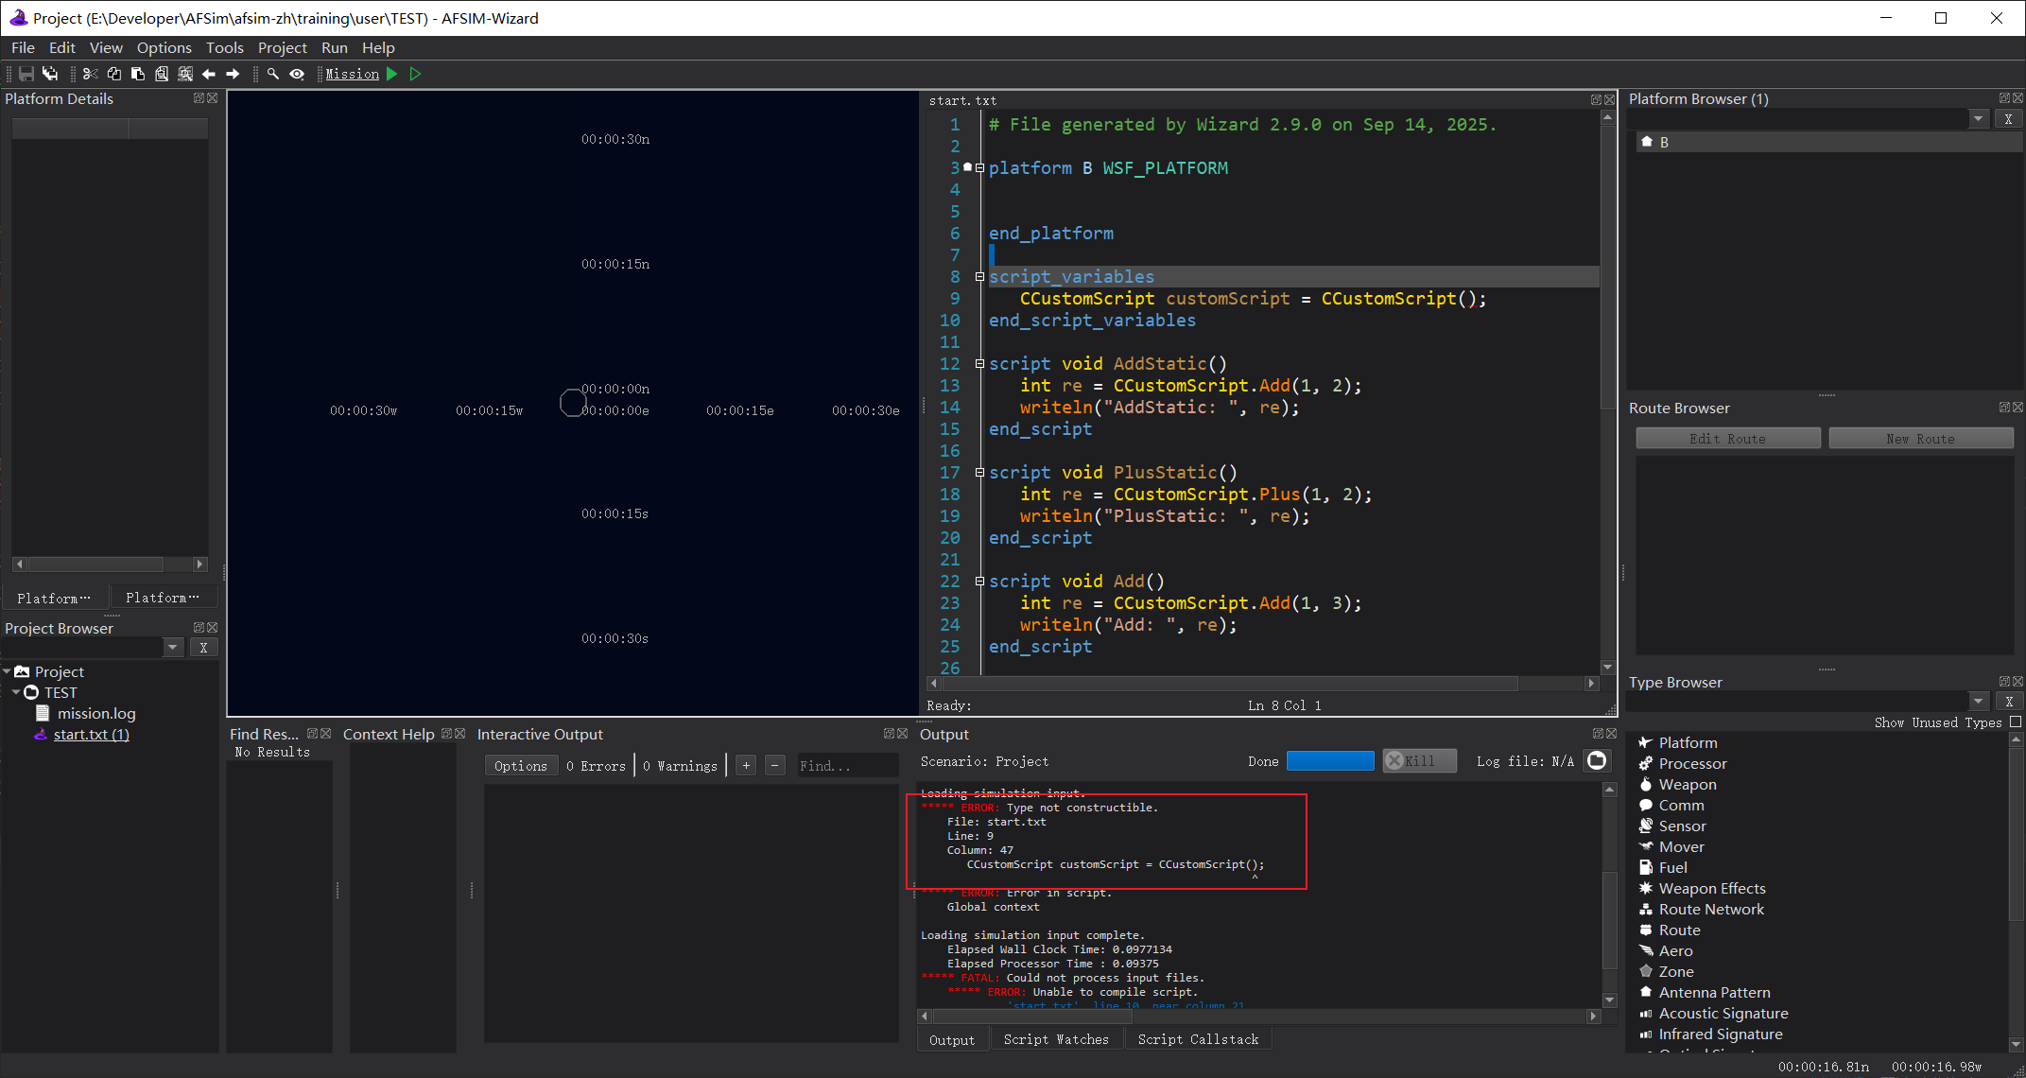Viewport: 2026px width, 1078px height.
Task: Click the magnifier Find icon
Action: click(273, 74)
